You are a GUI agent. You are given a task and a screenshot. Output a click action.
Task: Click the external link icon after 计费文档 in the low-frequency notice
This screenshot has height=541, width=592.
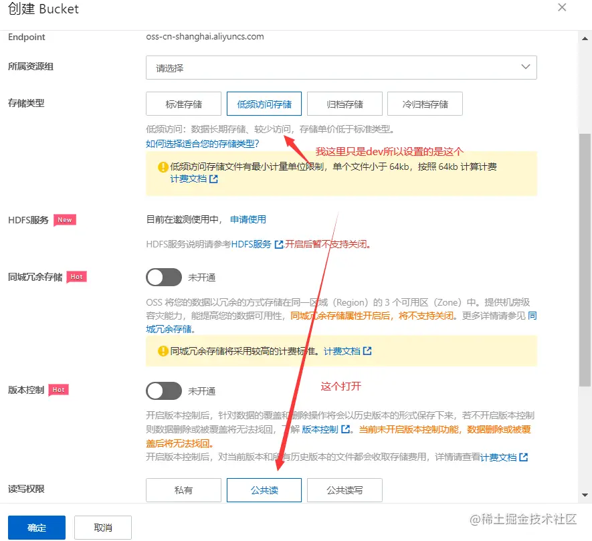[214, 179]
